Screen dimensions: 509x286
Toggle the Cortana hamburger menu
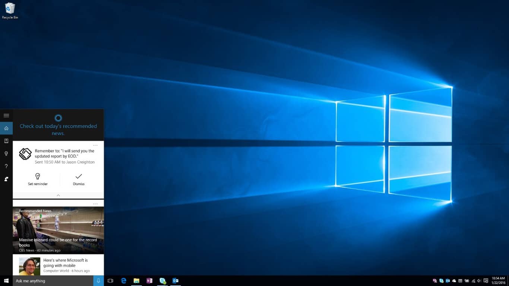(6, 115)
